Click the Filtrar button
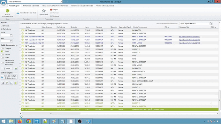221x124 pixels. [7, 69]
